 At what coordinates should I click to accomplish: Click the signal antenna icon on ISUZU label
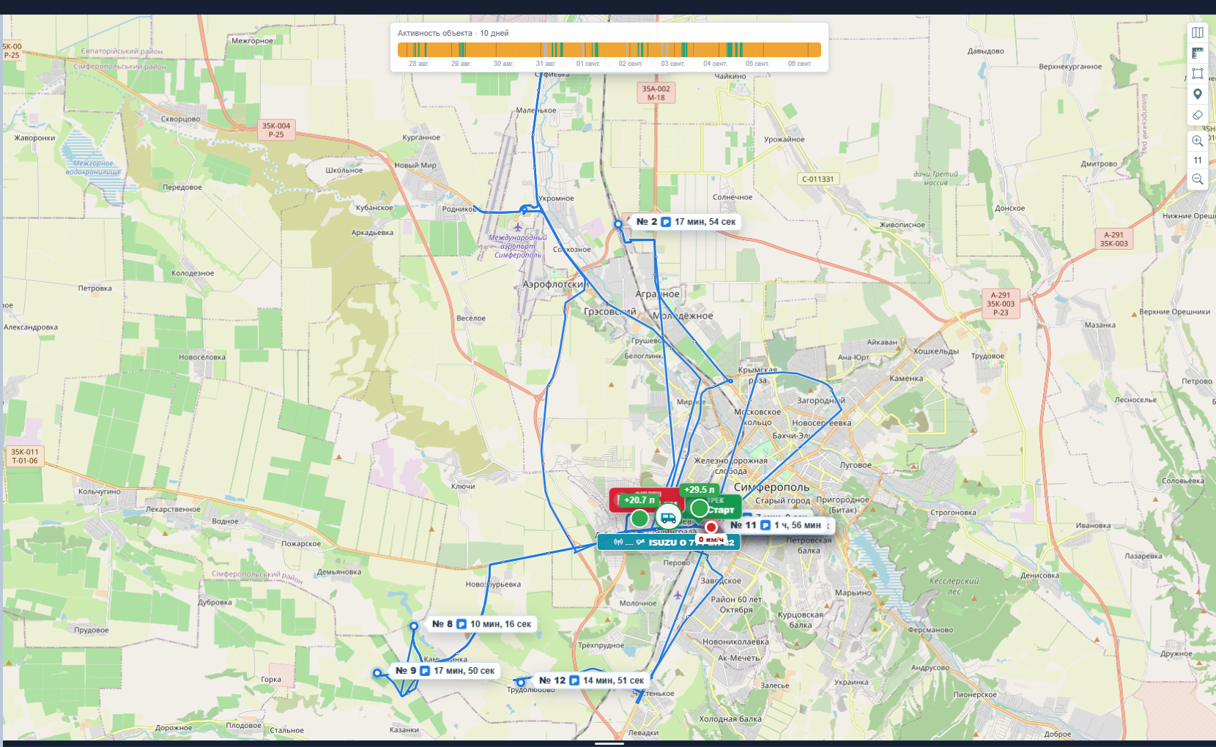point(618,542)
